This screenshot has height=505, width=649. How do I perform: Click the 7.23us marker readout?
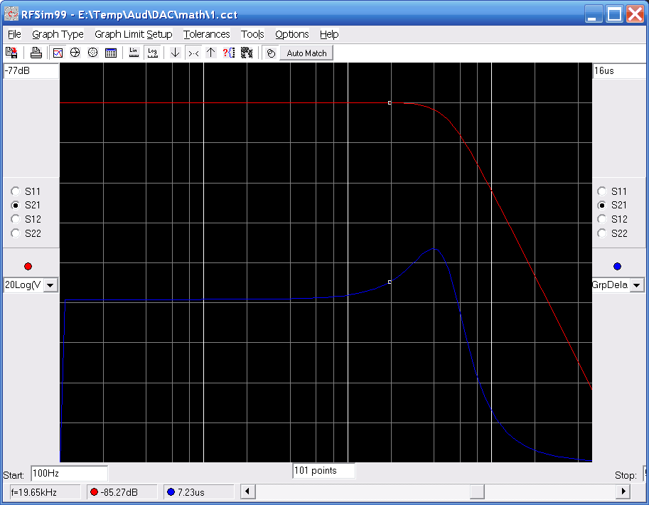pyautogui.click(x=199, y=492)
